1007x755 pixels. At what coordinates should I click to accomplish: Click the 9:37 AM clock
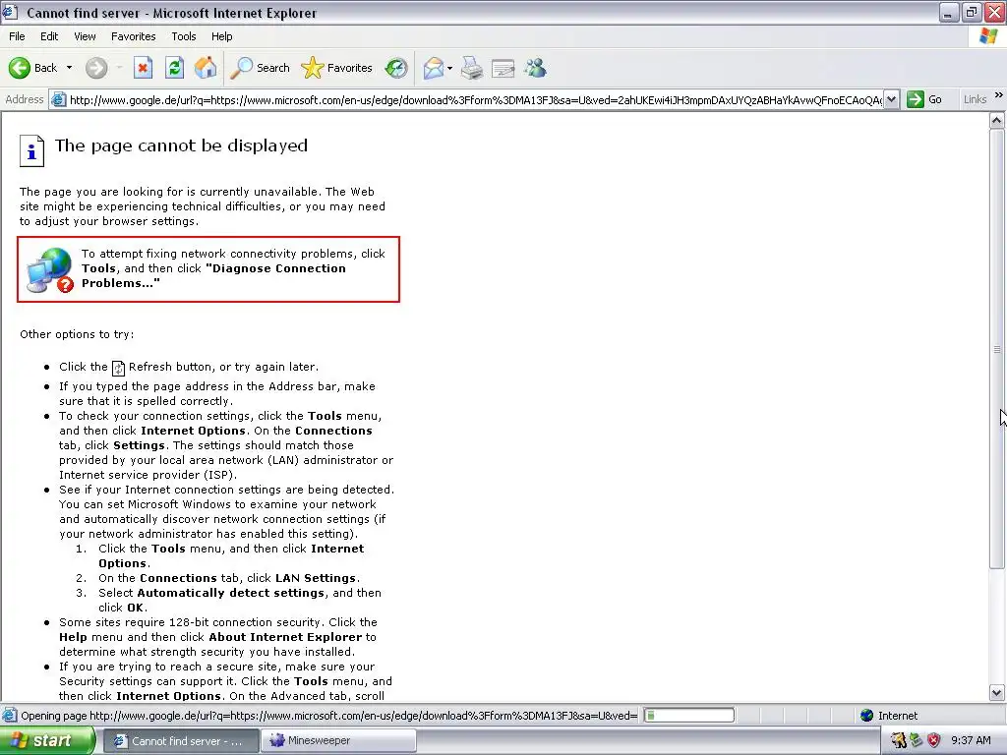pos(971,740)
